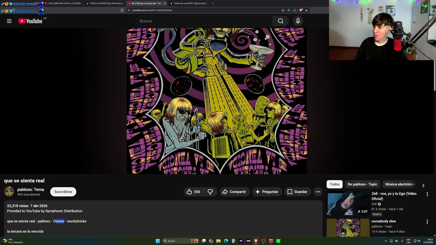Open the YouTube hamburger guide menu
Viewport: 436px width, 245px height.
tap(9, 21)
